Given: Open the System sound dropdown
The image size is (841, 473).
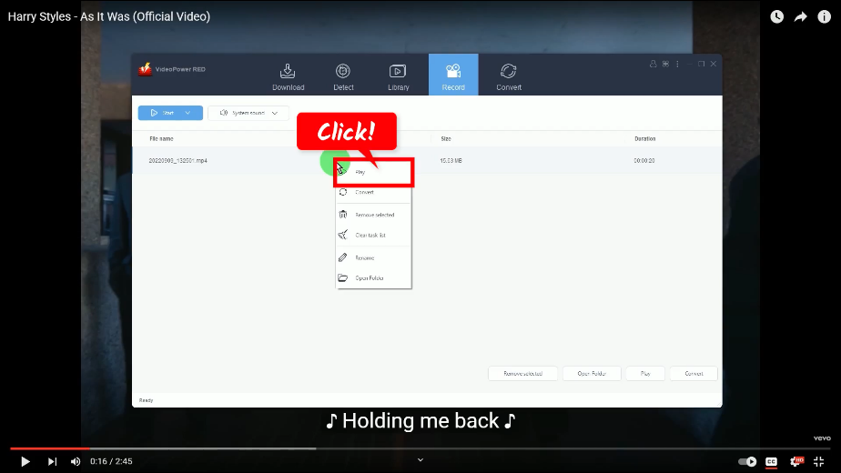Looking at the screenshot, I should [x=248, y=113].
